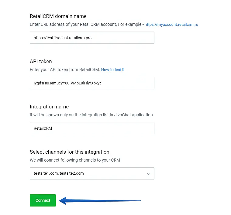
Task: Click the "Enter your API token" hint text
Action: coord(65,70)
